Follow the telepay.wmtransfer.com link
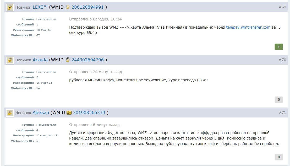 click(x=248, y=27)
